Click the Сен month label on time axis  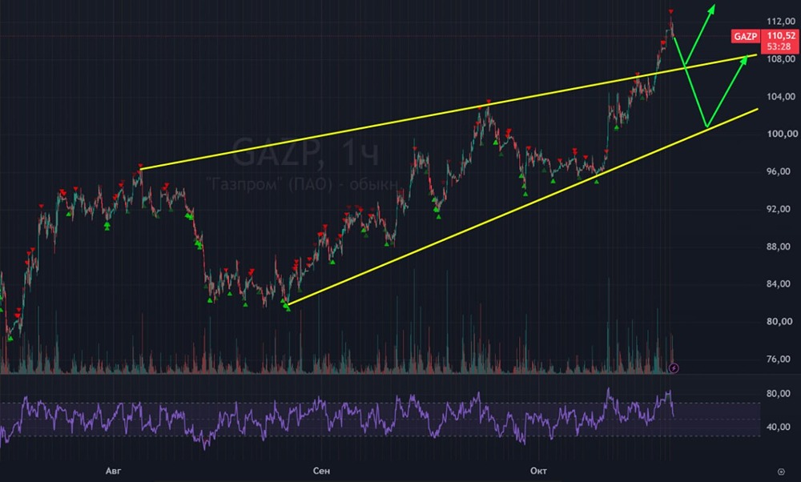tap(321, 471)
